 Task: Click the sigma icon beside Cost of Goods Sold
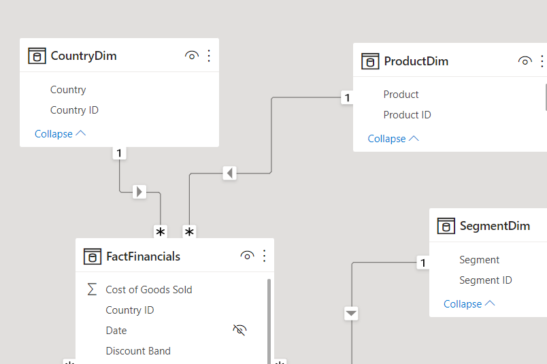pyautogui.click(x=92, y=289)
